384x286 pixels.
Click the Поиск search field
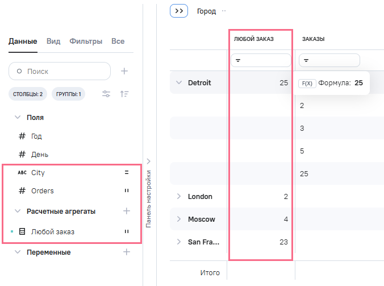(60, 71)
